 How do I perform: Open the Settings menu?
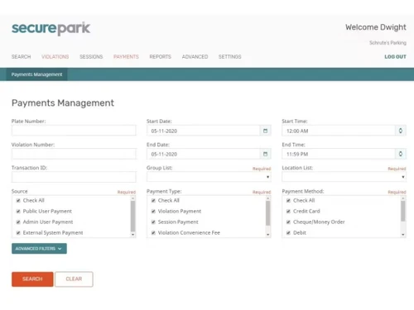click(x=230, y=57)
